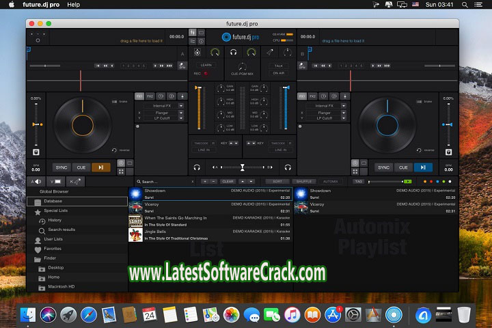Image resolution: width=492 pixels, height=328 pixels.
Task: Click the track search input field
Action: (x=161, y=182)
